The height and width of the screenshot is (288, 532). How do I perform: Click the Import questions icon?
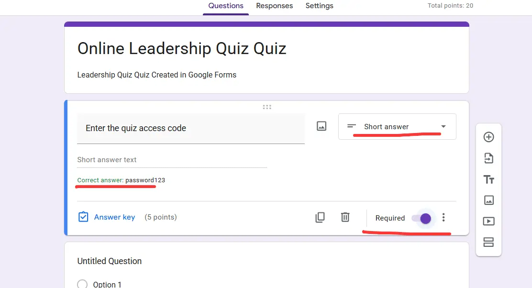[488, 158]
